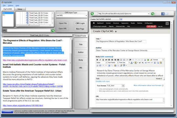Image resolution: width=177 pixels, height=118 pixels.
Task: Open the Text format Full_html dropdown
Action: click(x=123, y=86)
